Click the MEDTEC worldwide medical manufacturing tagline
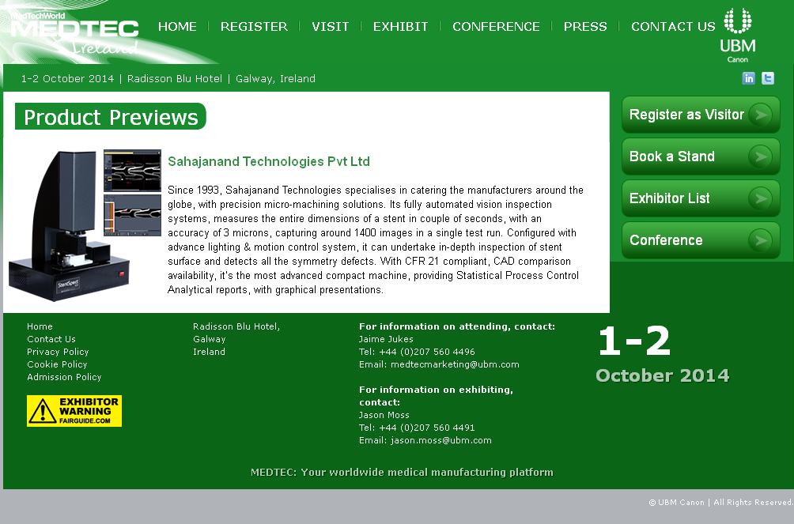Viewport: 794px width, 524px height. pos(402,473)
